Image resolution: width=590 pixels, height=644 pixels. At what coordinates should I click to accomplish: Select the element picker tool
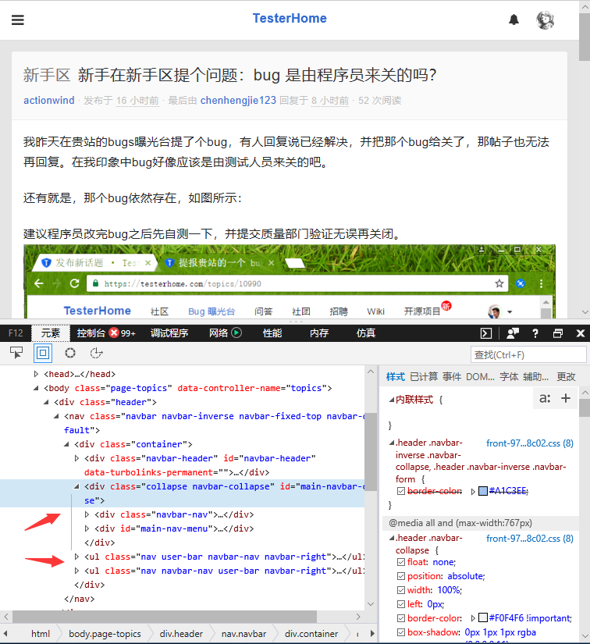(17, 353)
